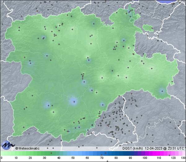Image resolution: width=186 pixels, height=162 pixels.
Task: Click the scale label 40
Action: 59,158
